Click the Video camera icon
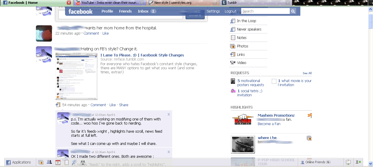This screenshot has width=373, height=167. [233, 63]
